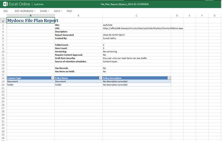The height and width of the screenshot is (141, 222).
Task: Select the Item Count value '3' cell
Action: coord(137,48)
